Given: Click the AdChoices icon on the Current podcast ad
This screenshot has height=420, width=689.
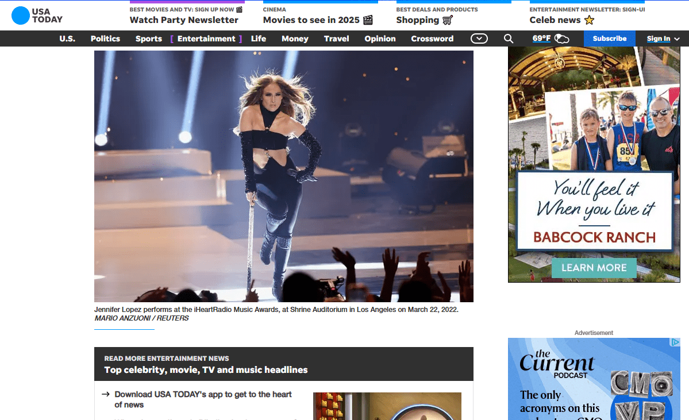Looking at the screenshot, I should [675, 342].
